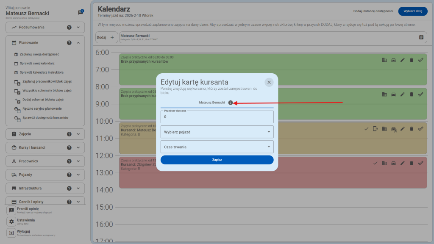Click the crossed-out car icon on the 10:00 block
This screenshot has height=244, width=434.
(393, 128)
